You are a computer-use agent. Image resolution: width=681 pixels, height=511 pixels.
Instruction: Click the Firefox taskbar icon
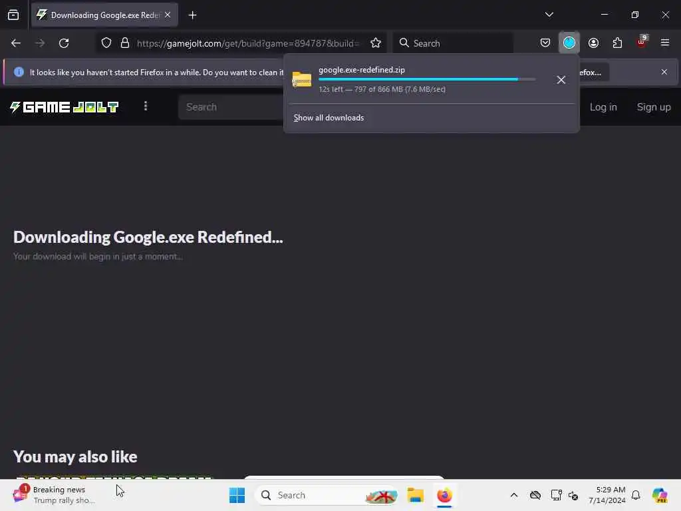click(x=444, y=495)
